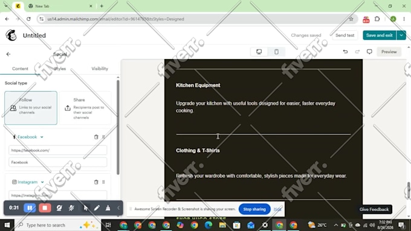The width and height of the screenshot is (411, 231).
Task: Choose the Follow social type
Action: click(31, 108)
